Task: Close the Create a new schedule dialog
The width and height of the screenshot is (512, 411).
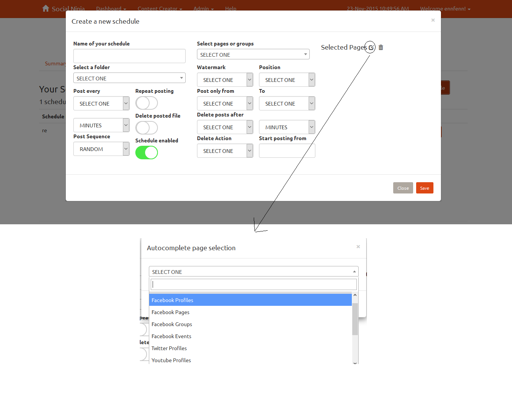Action: pyautogui.click(x=433, y=20)
